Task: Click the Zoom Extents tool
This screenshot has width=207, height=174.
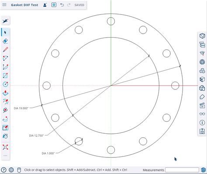Action: click(x=5, y=147)
